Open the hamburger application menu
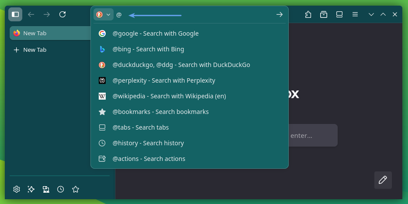This screenshot has width=408, height=204. pyautogui.click(x=355, y=14)
